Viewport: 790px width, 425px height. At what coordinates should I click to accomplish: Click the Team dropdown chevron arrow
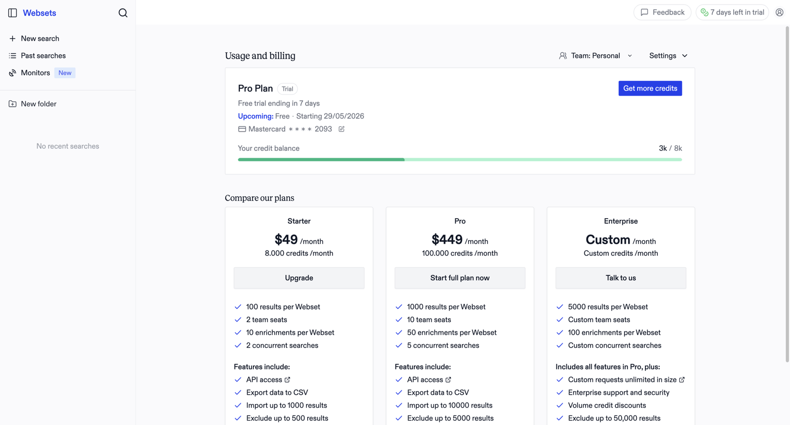[630, 56]
